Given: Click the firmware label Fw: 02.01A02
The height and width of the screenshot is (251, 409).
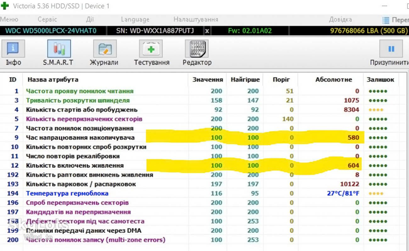Looking at the screenshot, I should point(250,31).
